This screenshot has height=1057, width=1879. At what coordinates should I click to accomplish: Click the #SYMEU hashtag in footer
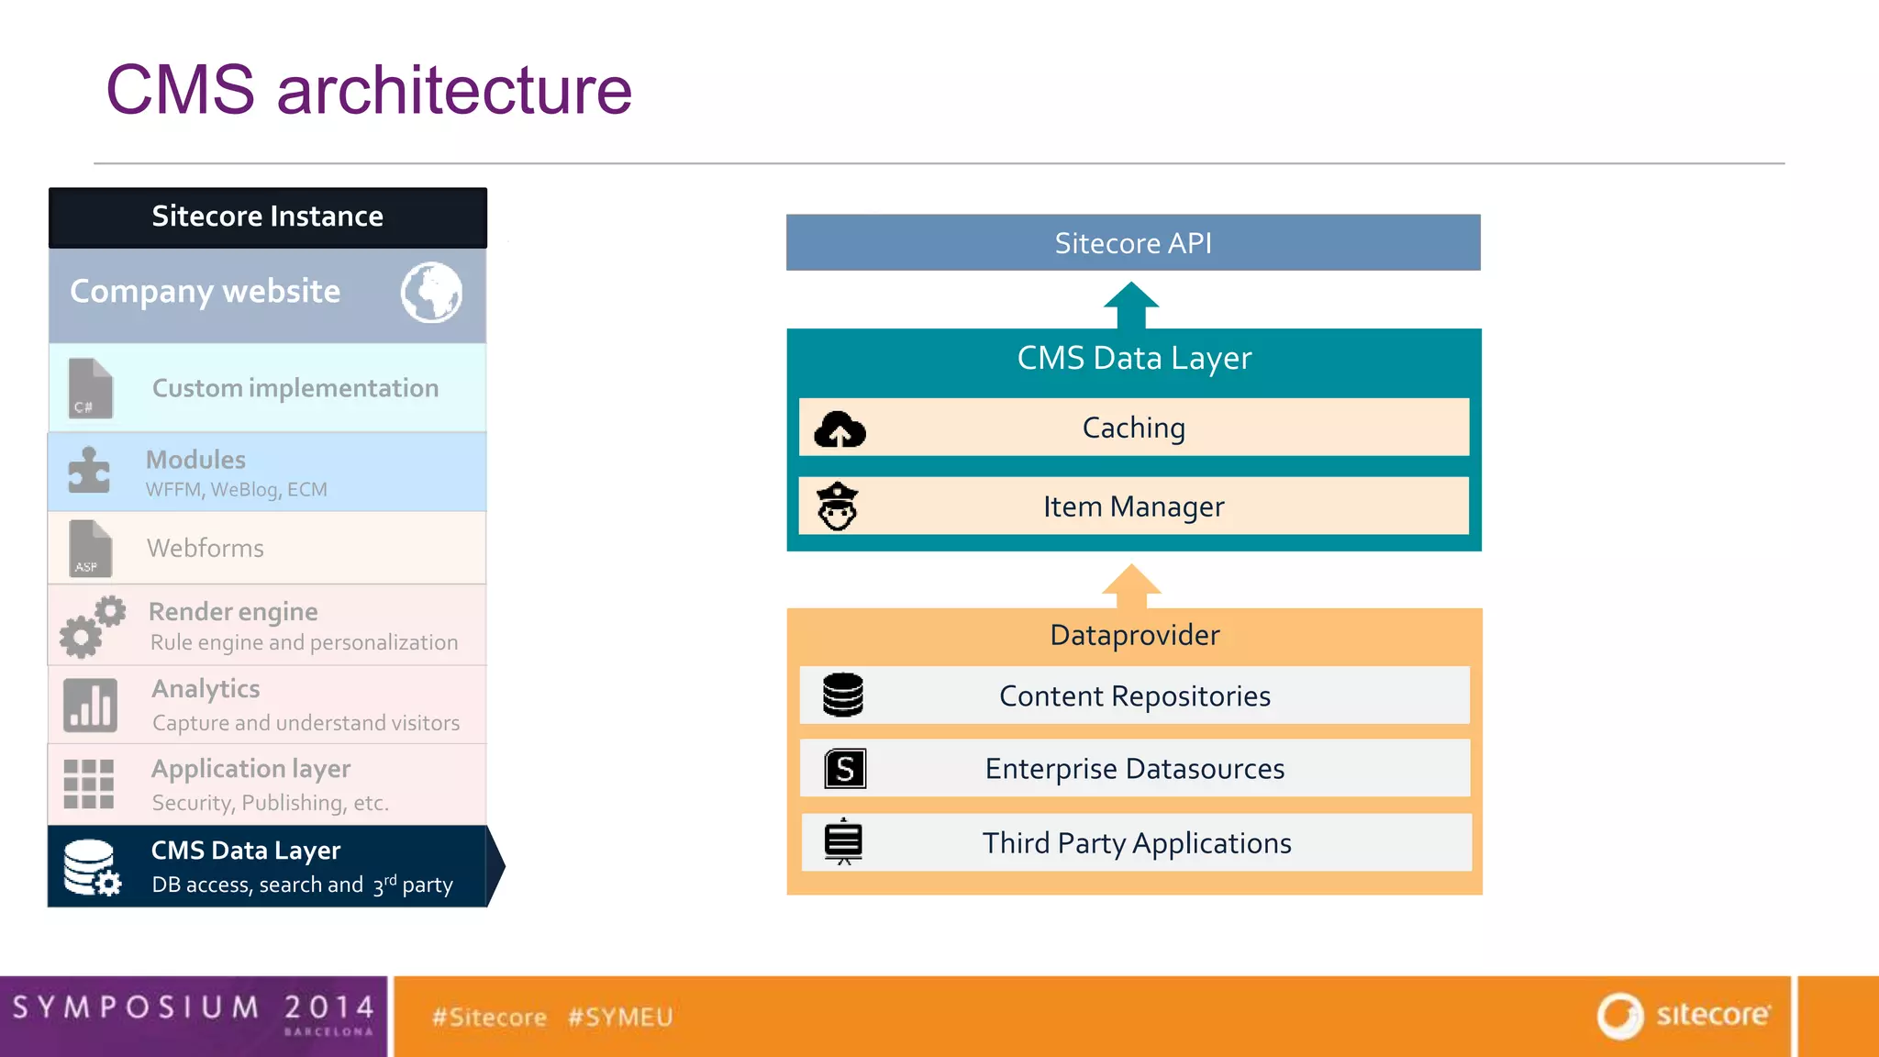tap(620, 1018)
